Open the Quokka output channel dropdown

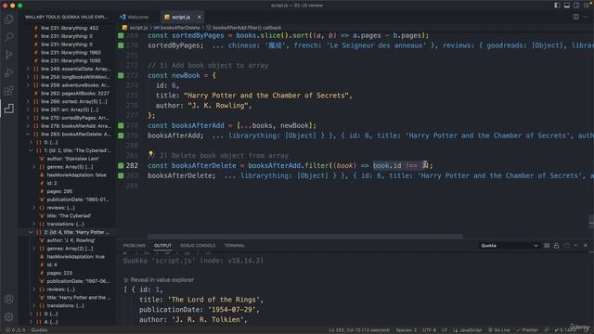(510, 245)
